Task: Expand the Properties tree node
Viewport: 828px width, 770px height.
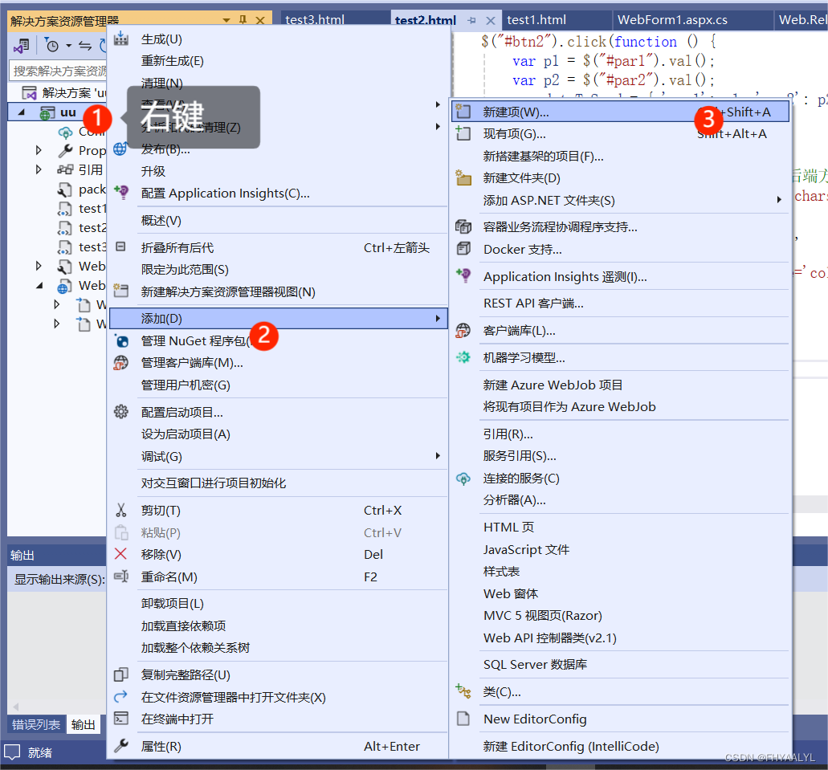Action: [39, 150]
